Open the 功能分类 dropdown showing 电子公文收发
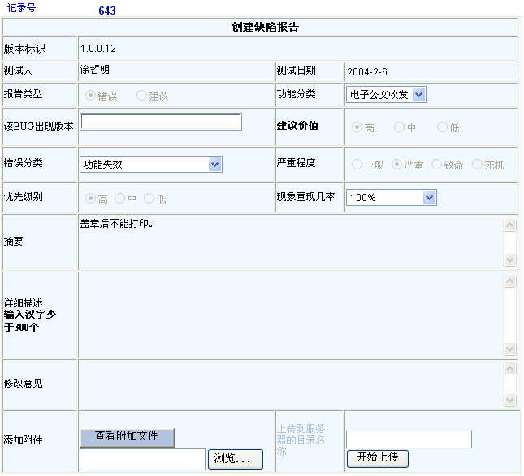524x476 pixels. 386,95
